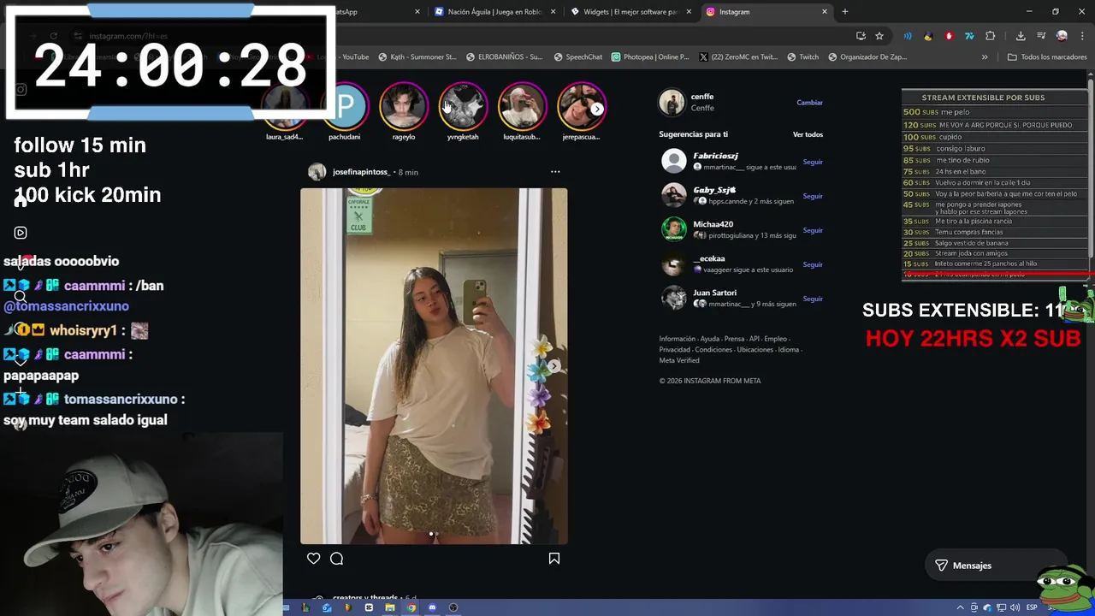The height and width of the screenshot is (616, 1095).
Task: Click the install app icon in address bar
Action: pos(861,36)
